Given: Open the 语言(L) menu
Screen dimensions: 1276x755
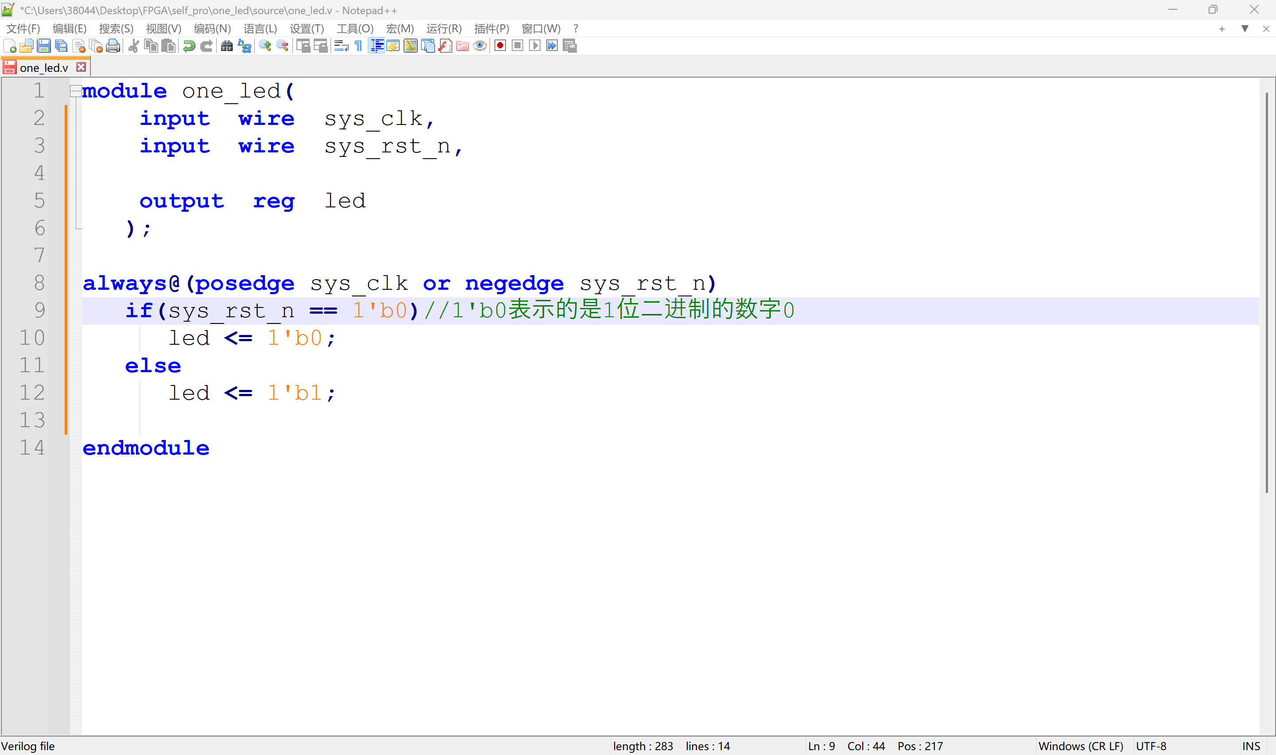Looking at the screenshot, I should click(260, 29).
